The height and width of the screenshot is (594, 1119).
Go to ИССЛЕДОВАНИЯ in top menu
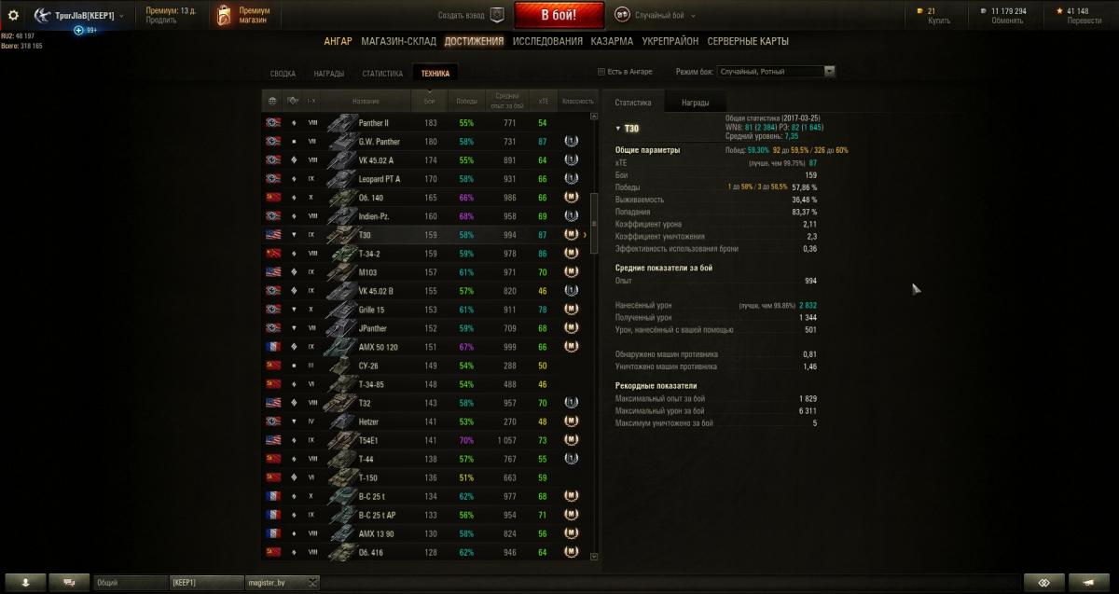point(547,41)
